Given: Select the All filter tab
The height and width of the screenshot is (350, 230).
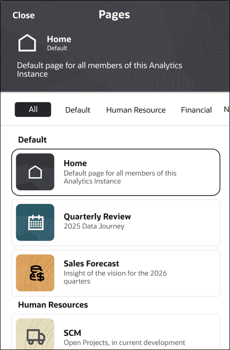Looking at the screenshot, I should coord(33,110).
